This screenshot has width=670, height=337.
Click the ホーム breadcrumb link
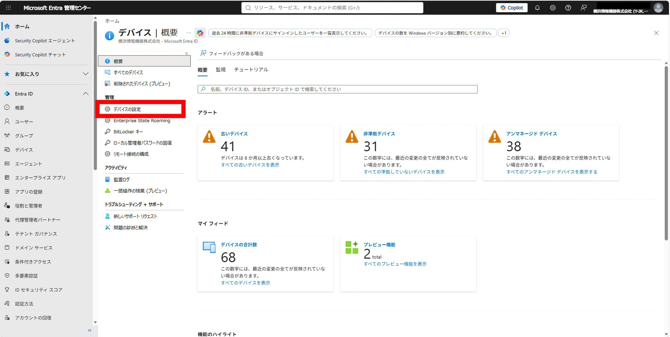pyautogui.click(x=112, y=21)
